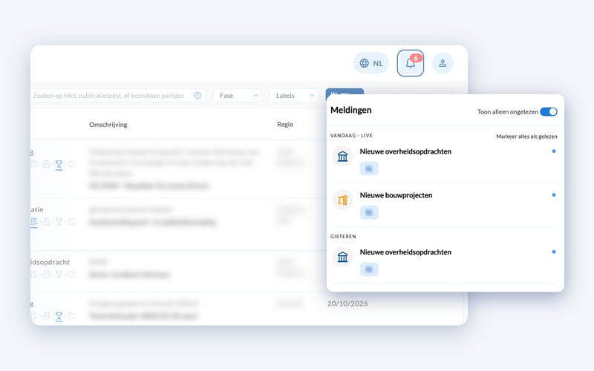This screenshot has height=371, width=594.
Task: Click the highlighted trophy icon in 20/10/2026 row
Action: point(59,316)
